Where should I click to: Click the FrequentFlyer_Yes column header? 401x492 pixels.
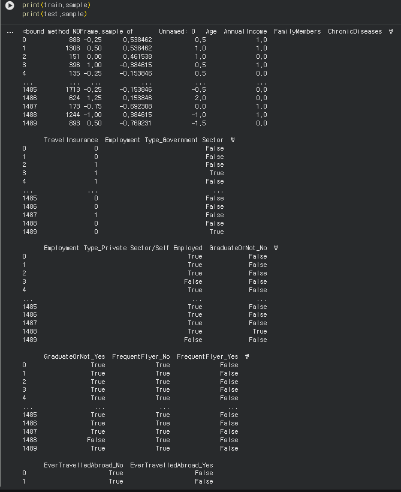(x=207, y=356)
